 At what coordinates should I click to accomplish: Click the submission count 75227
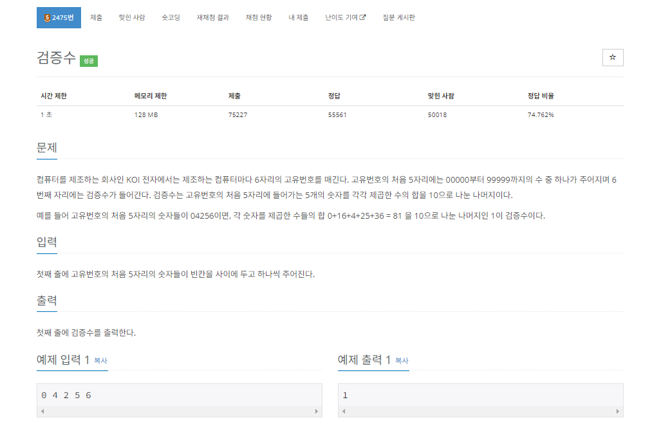[237, 115]
